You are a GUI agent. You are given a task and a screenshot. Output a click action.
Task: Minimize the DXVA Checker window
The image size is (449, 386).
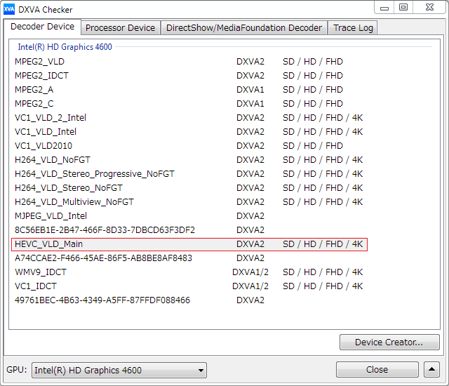click(x=384, y=8)
